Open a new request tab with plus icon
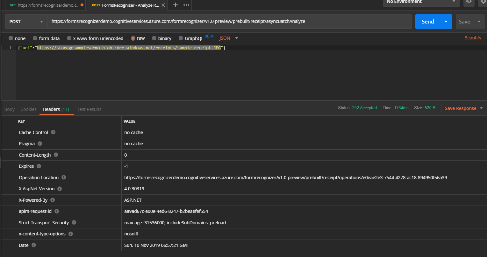487x257 pixels. (175, 5)
